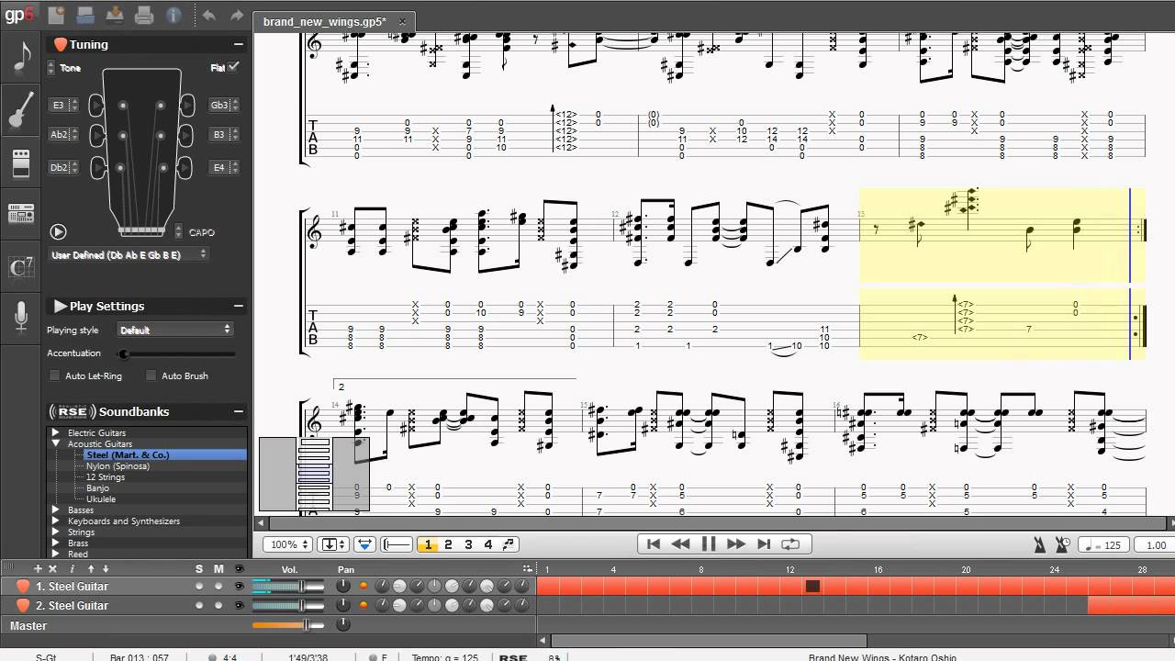Jump to the first bar

653,544
